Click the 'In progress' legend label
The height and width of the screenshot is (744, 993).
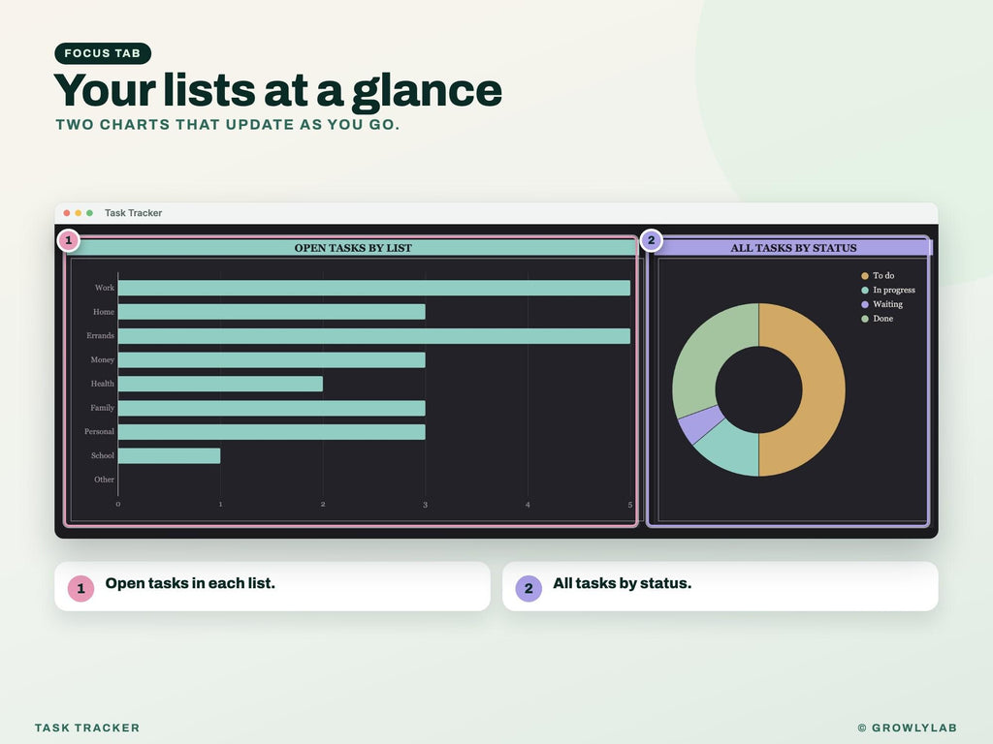[x=893, y=291]
